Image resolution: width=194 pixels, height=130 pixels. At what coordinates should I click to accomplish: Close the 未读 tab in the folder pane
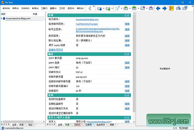pyautogui.click(x=25, y=125)
